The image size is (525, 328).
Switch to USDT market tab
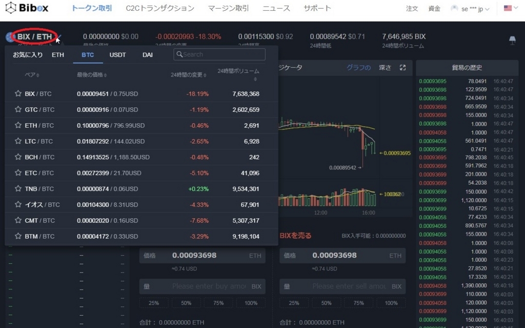(x=117, y=54)
